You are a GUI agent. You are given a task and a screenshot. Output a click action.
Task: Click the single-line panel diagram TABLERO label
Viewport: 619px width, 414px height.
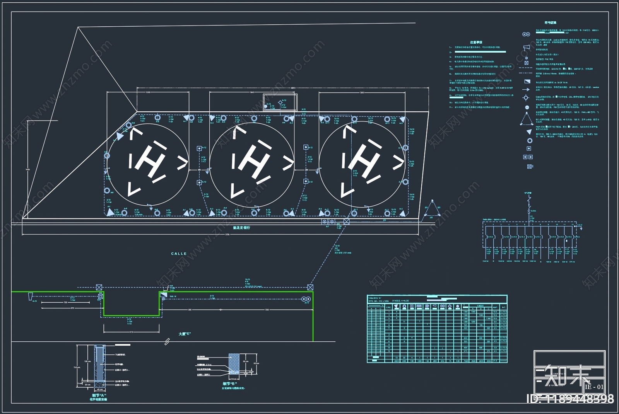point(494,220)
